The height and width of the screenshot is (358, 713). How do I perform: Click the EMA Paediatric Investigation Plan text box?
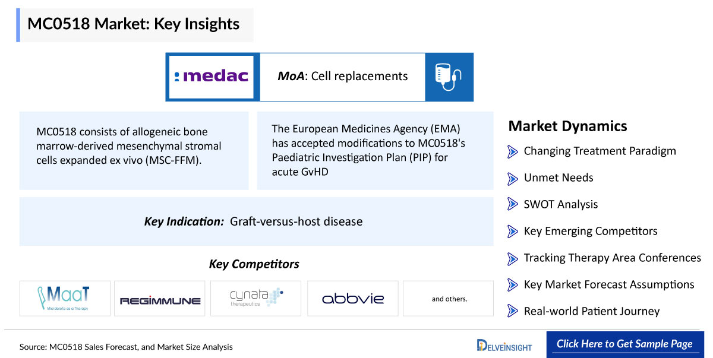point(376,151)
